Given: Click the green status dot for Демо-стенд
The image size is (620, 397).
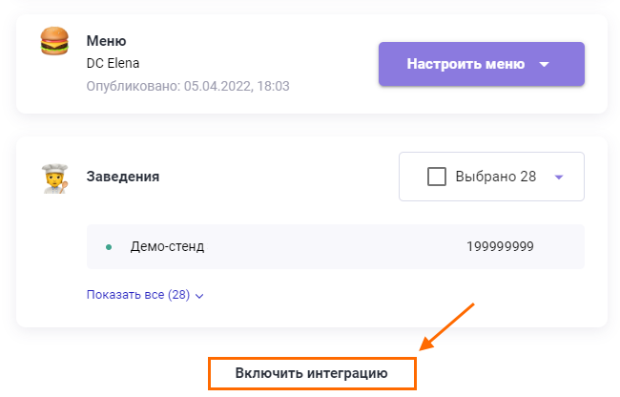Looking at the screenshot, I should (x=108, y=247).
